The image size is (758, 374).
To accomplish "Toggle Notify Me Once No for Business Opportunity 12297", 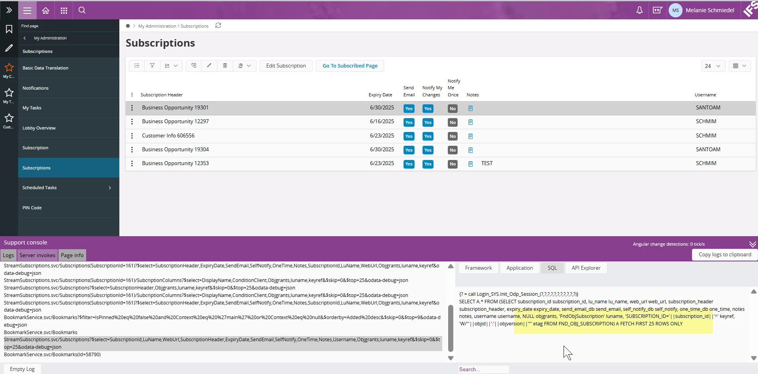I will [x=453, y=122].
